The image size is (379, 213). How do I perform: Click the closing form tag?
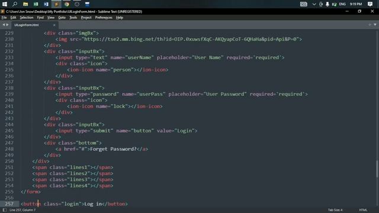pos(31,192)
